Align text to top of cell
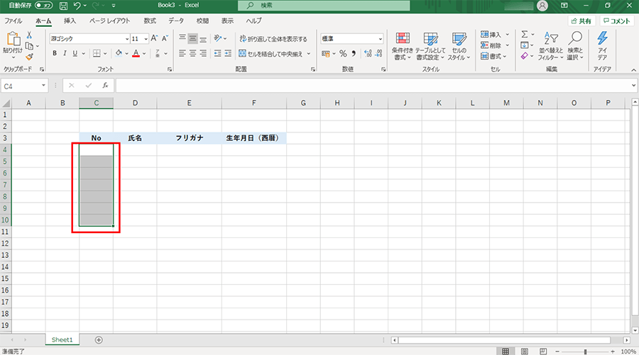 [x=182, y=39]
